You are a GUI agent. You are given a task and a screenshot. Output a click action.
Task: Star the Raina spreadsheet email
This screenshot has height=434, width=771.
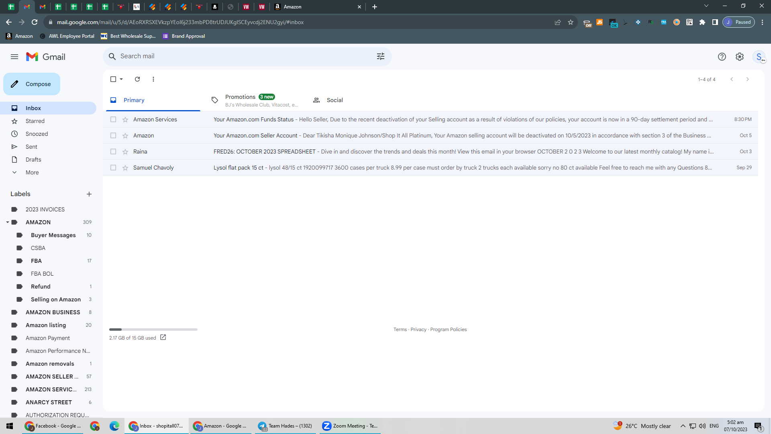coord(125,151)
